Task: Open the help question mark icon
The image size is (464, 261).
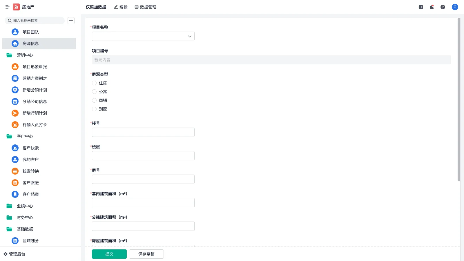Action: coord(443,7)
